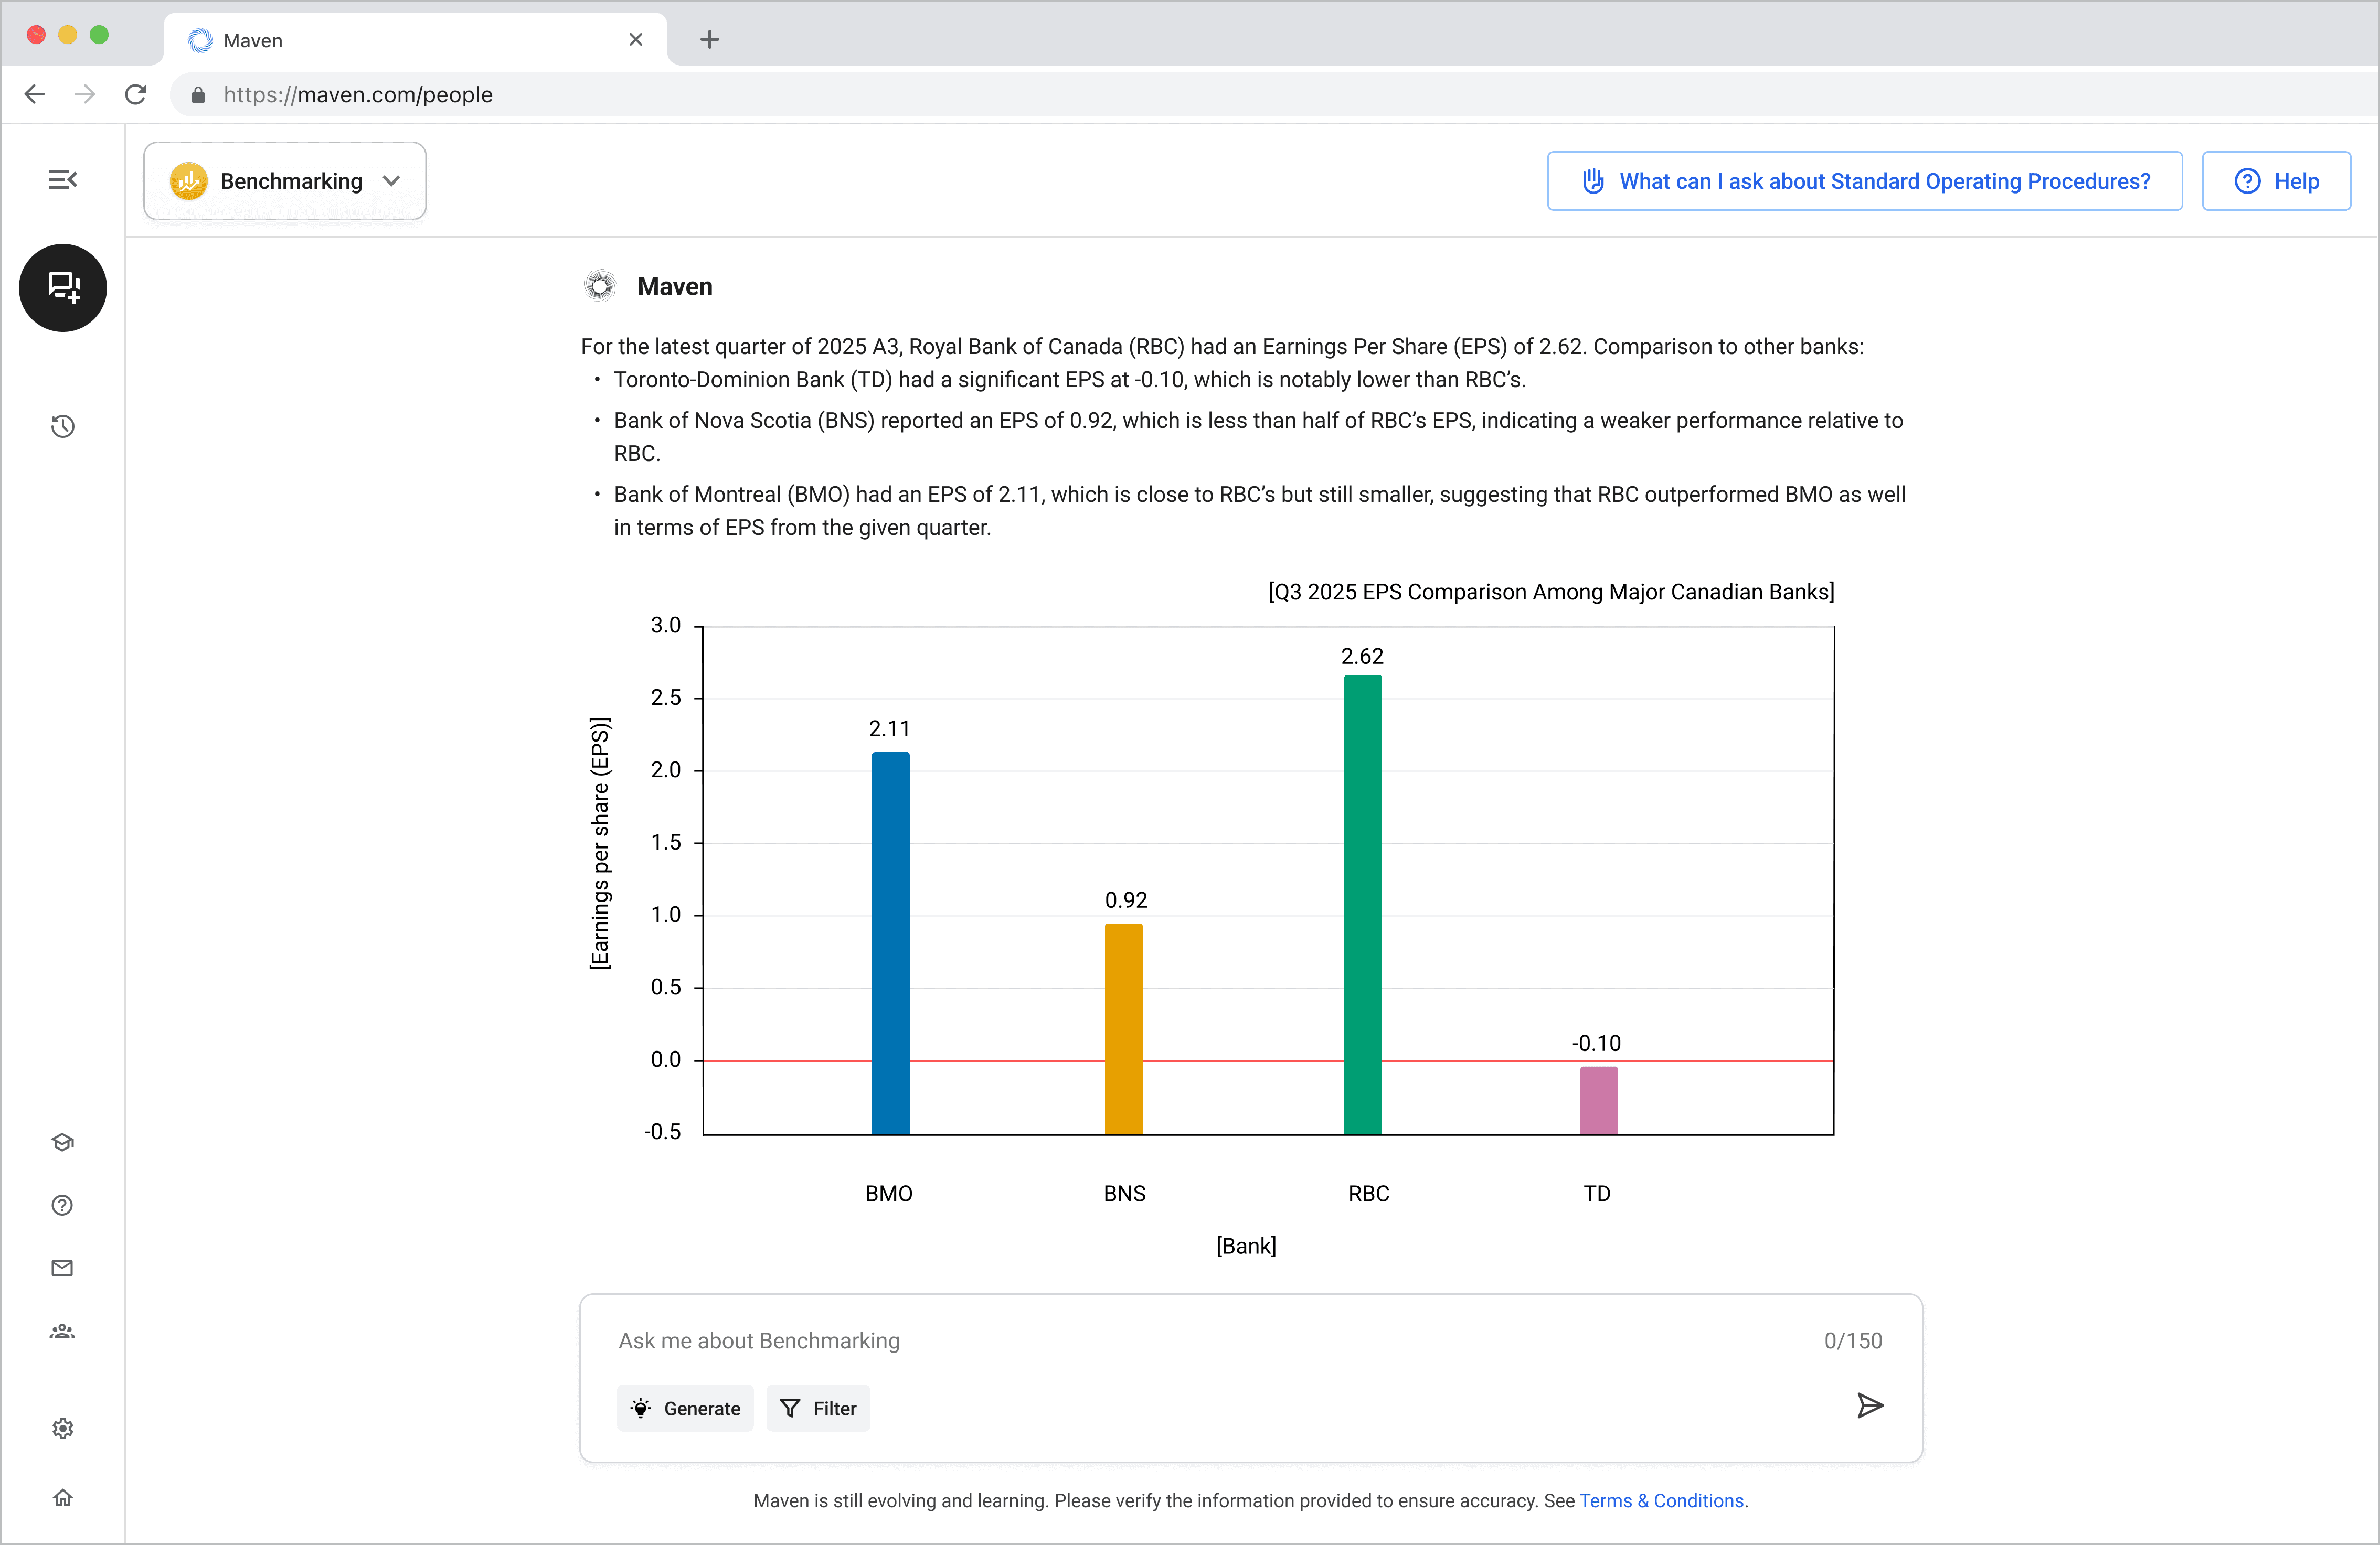Open the settings gear icon
The width and height of the screenshot is (2380, 1545).
point(63,1428)
